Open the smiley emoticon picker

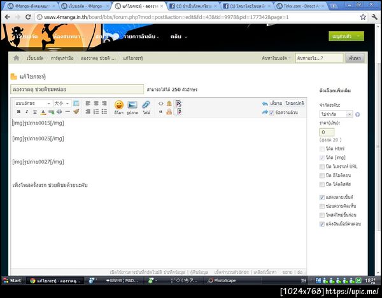click(x=119, y=107)
